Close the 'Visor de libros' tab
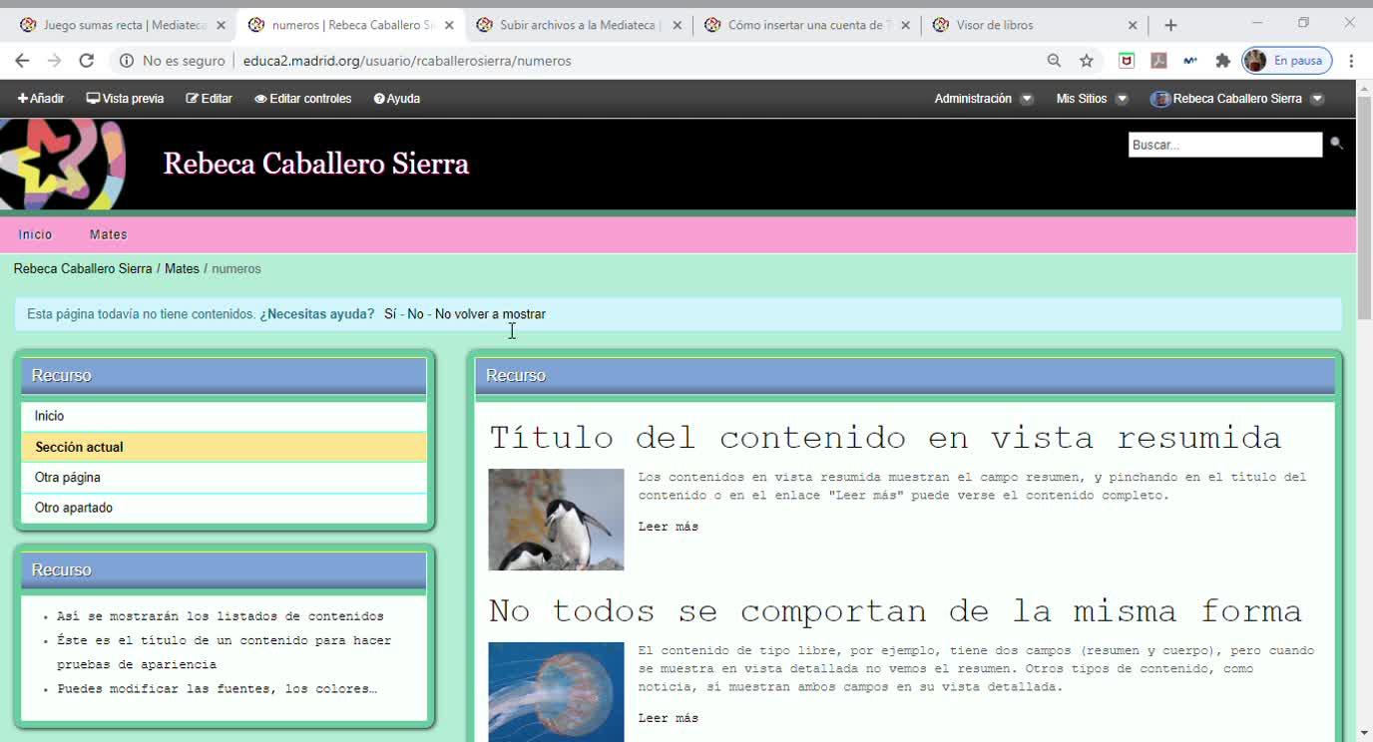Screen dimensions: 1373x742 (x=1133, y=25)
